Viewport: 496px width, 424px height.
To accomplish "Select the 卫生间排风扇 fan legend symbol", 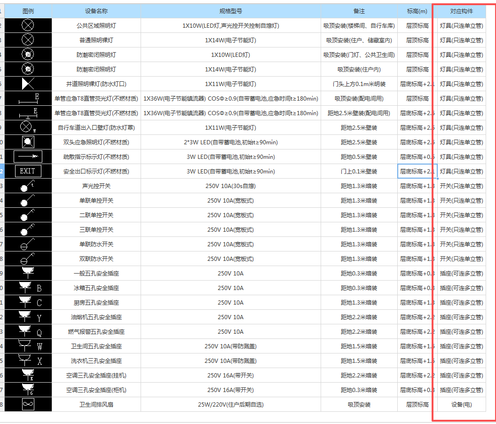I will tap(28, 404).
